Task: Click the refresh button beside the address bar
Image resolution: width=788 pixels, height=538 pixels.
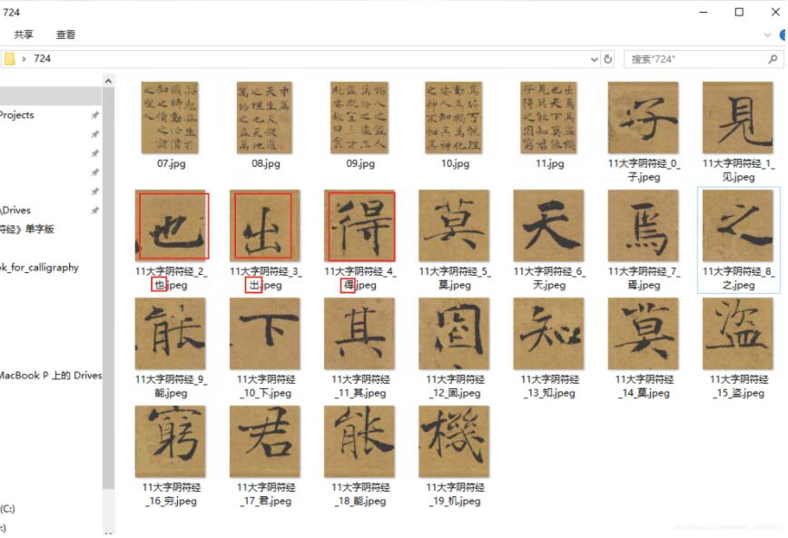Action: (609, 59)
